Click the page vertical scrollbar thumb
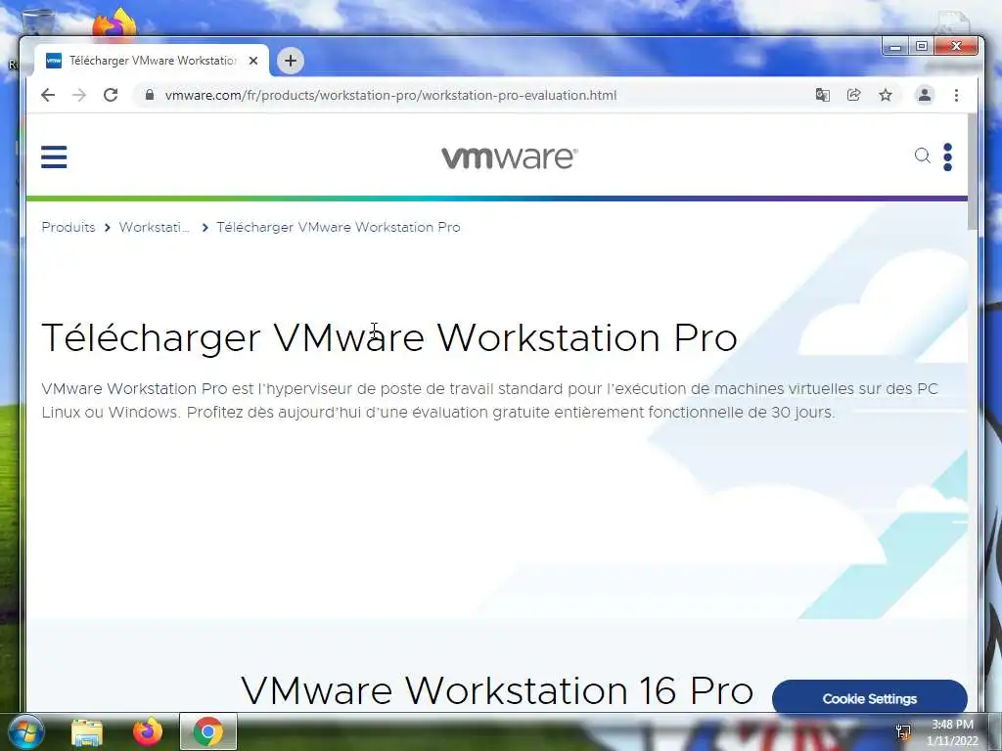 (x=972, y=171)
